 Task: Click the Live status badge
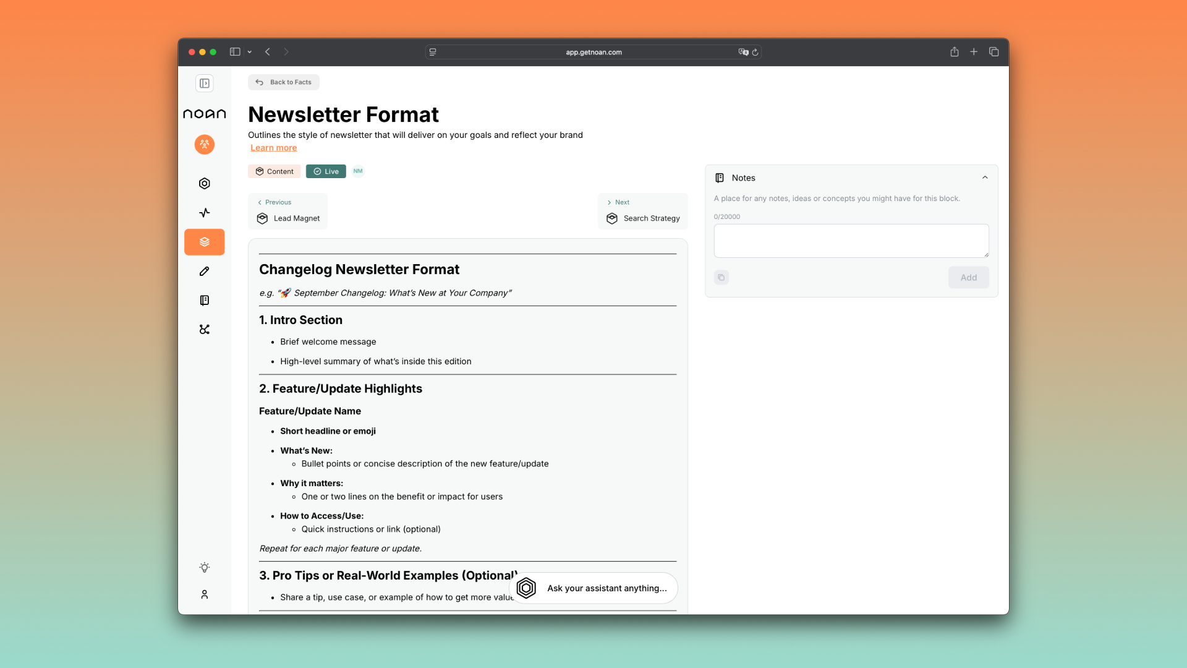click(326, 171)
